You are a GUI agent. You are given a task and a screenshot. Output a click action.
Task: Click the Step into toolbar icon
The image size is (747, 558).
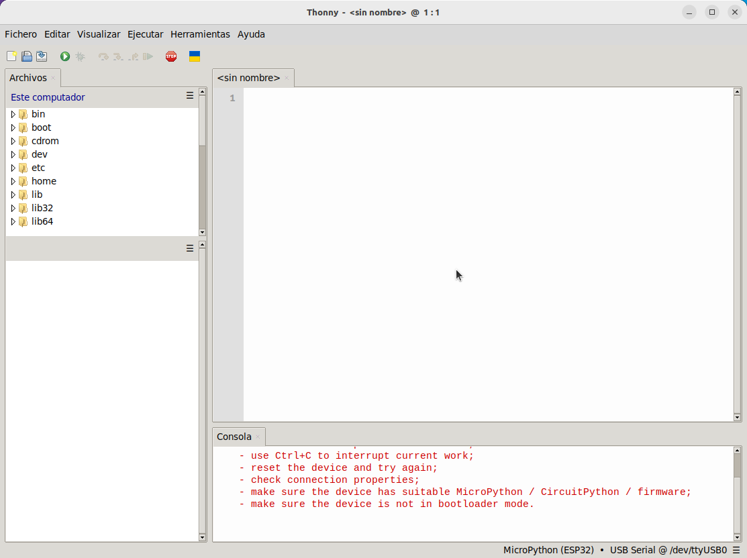click(117, 56)
